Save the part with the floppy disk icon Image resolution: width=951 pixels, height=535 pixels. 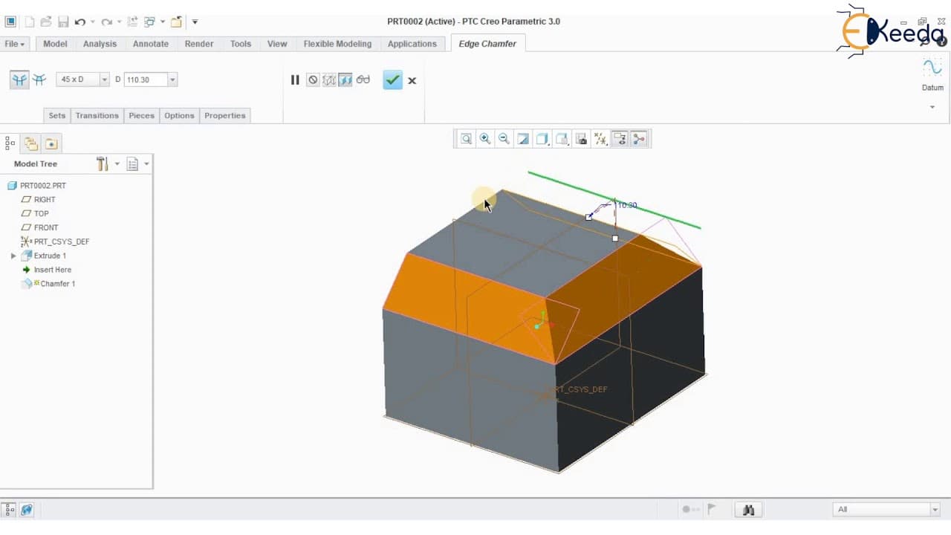pos(63,22)
